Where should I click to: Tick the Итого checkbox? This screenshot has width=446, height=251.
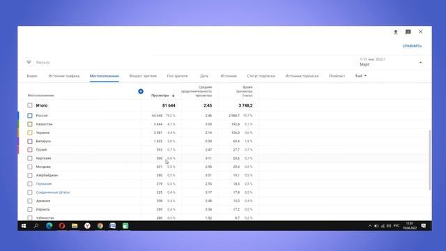click(30, 105)
